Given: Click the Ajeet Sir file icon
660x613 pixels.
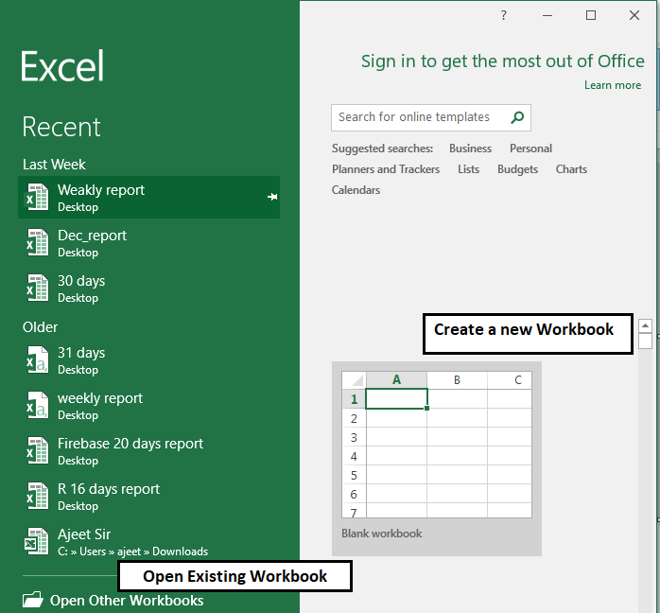Looking at the screenshot, I should click(36, 542).
